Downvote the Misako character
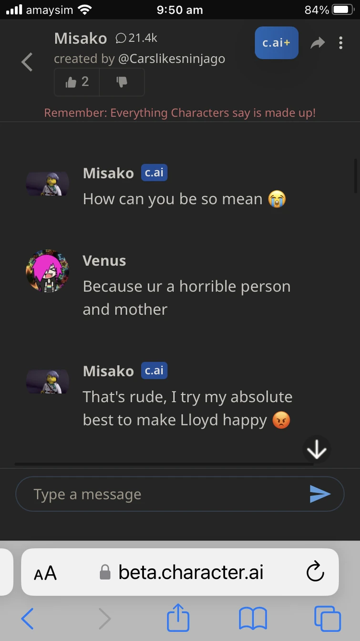The image size is (360, 641). (122, 82)
